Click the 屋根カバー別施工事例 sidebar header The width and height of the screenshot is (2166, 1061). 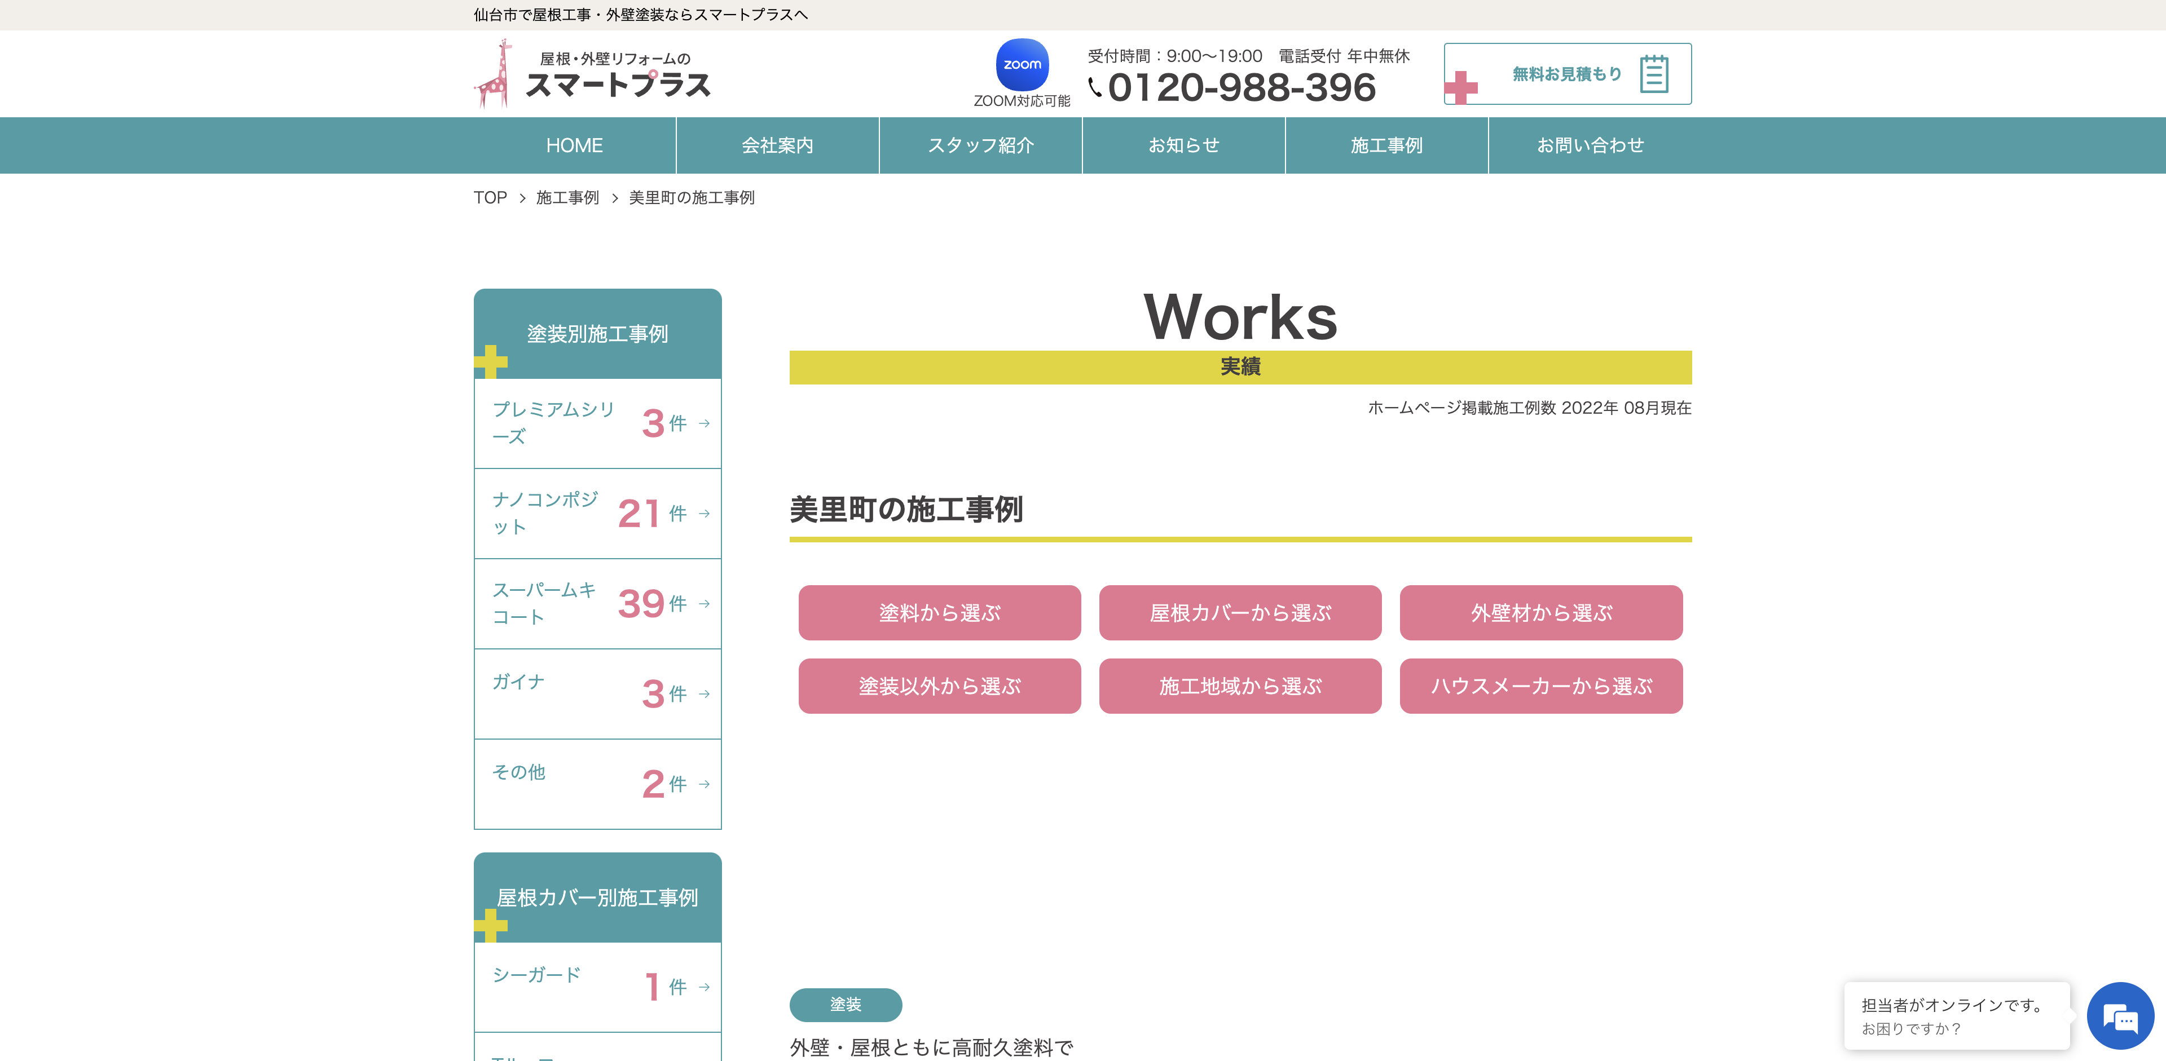598,897
